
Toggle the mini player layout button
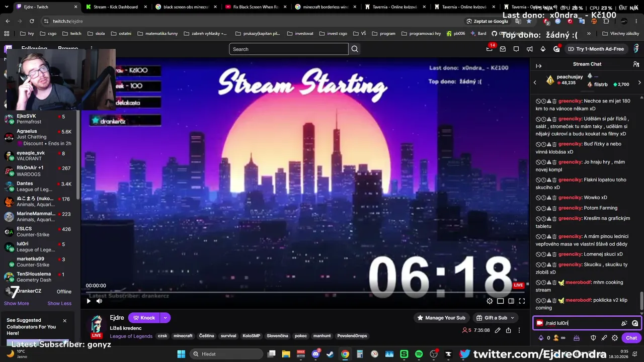501,301
